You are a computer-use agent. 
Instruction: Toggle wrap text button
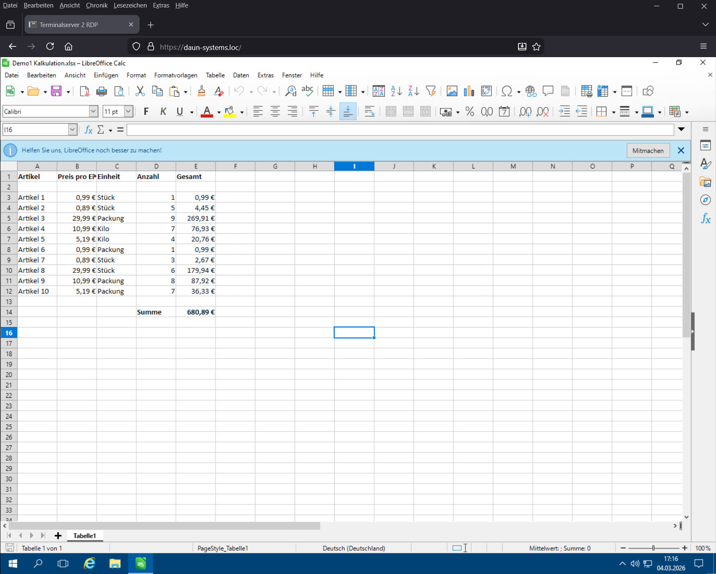tap(369, 112)
